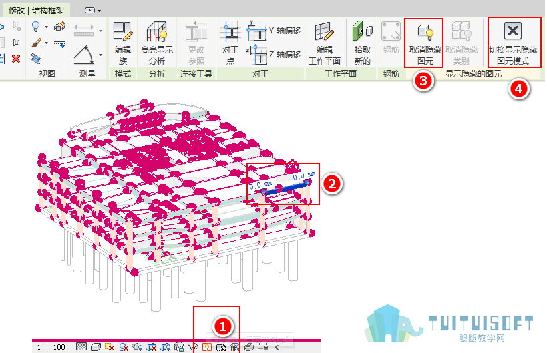Click the red X Delete icon
547x353 pixels.
pyautogui.click(x=16, y=59)
